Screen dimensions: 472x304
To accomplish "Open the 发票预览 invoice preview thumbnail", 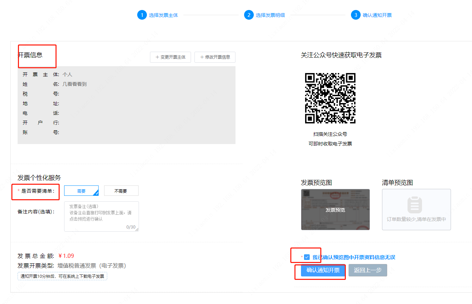I will coord(335,210).
